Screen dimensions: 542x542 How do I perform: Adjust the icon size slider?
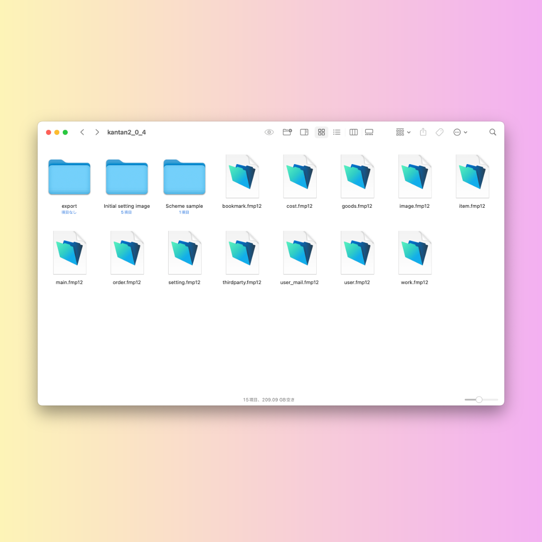coord(479,399)
